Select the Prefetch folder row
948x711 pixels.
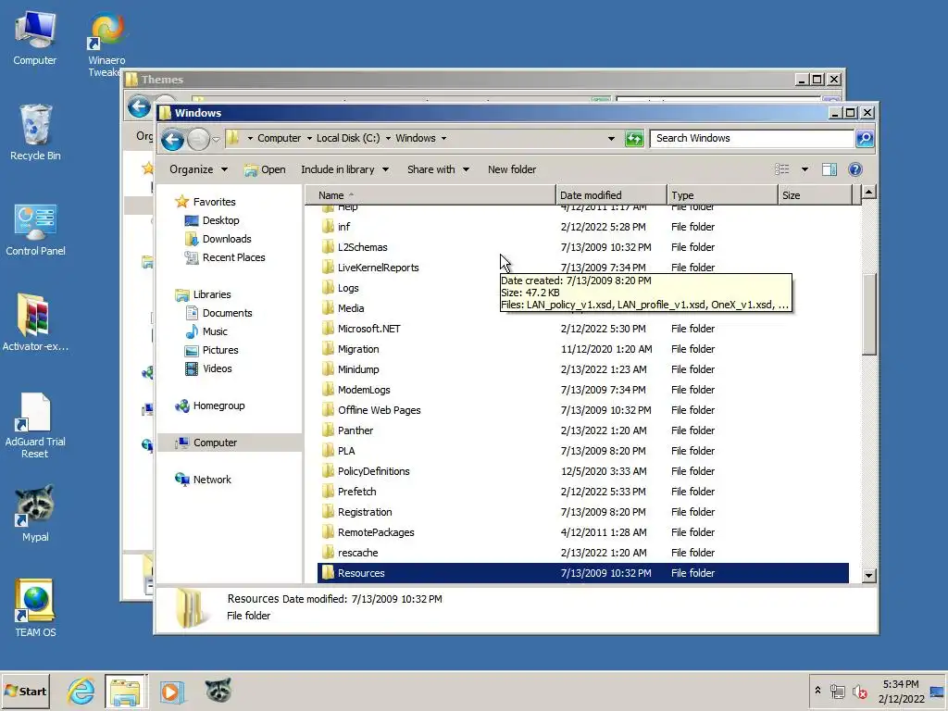pos(583,492)
